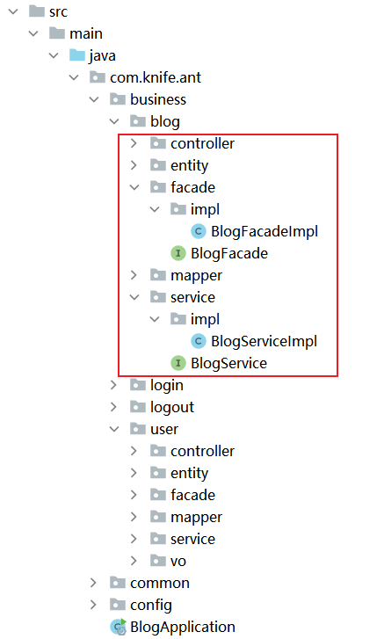
Task: Expand the common package chevron
Action: click(93, 583)
